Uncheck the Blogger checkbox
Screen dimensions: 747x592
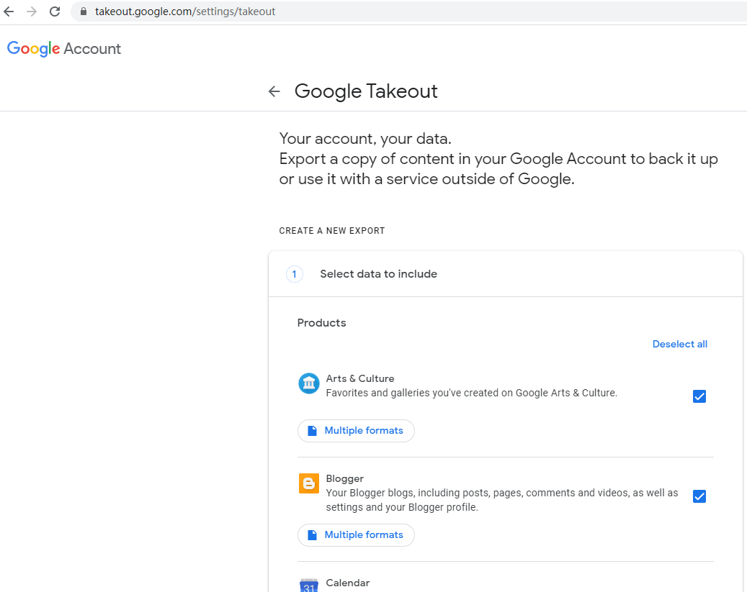coord(699,496)
